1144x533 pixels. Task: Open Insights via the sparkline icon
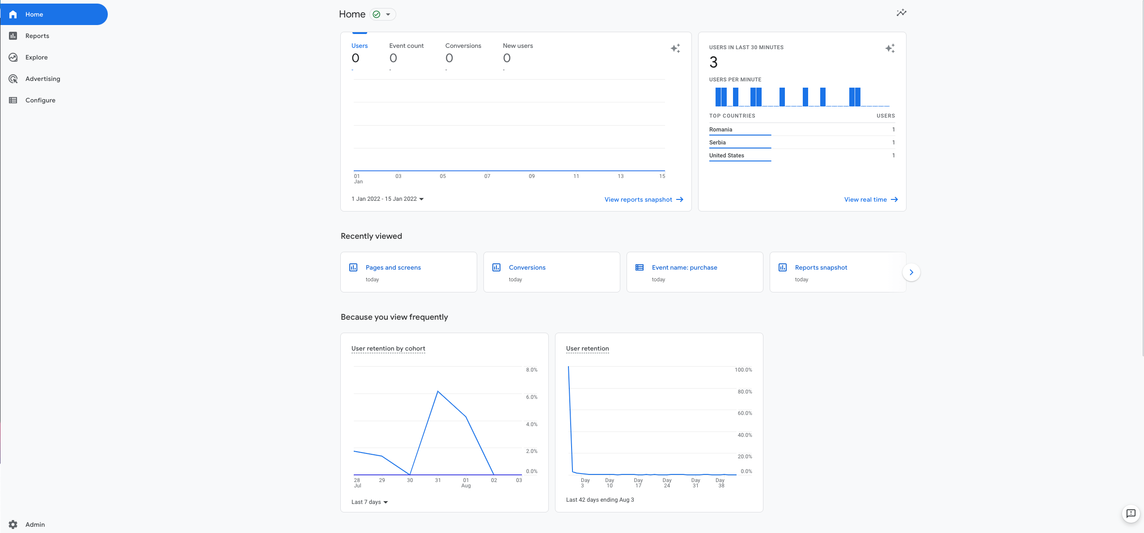coord(901,13)
